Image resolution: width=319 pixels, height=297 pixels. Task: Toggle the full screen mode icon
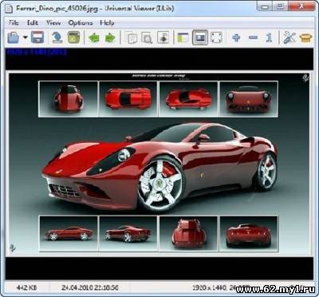click(216, 38)
